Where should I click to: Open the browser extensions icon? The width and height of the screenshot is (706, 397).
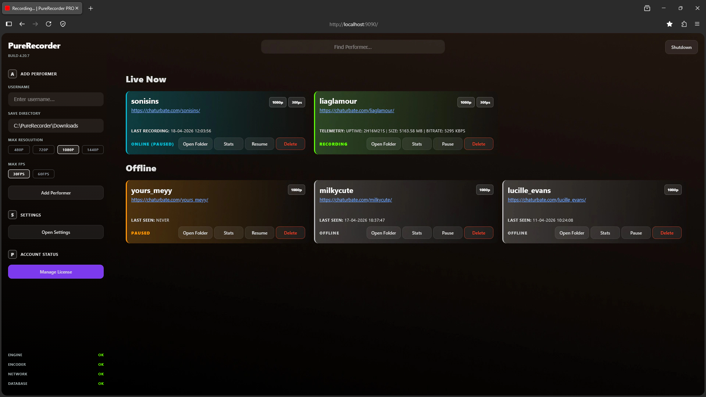[x=684, y=24]
